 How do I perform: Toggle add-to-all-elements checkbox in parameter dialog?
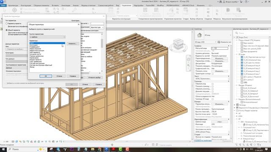[6, 83]
